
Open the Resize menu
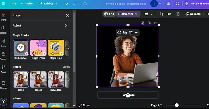point(27,4)
